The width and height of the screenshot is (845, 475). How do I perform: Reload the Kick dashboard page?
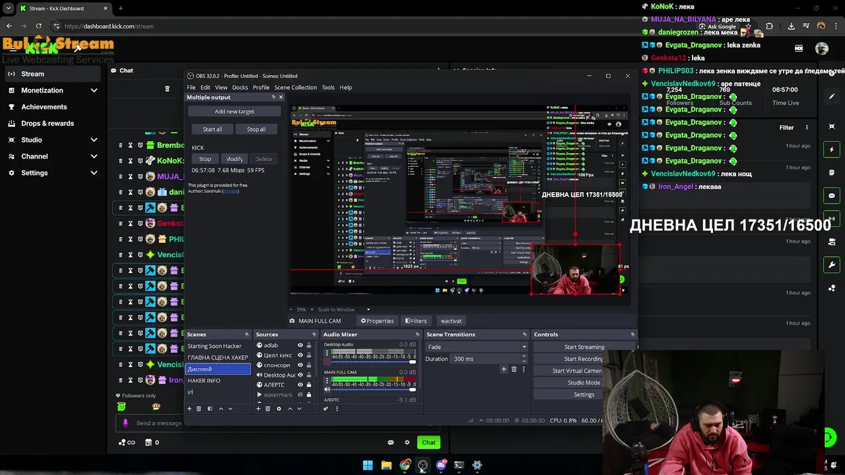[38, 26]
